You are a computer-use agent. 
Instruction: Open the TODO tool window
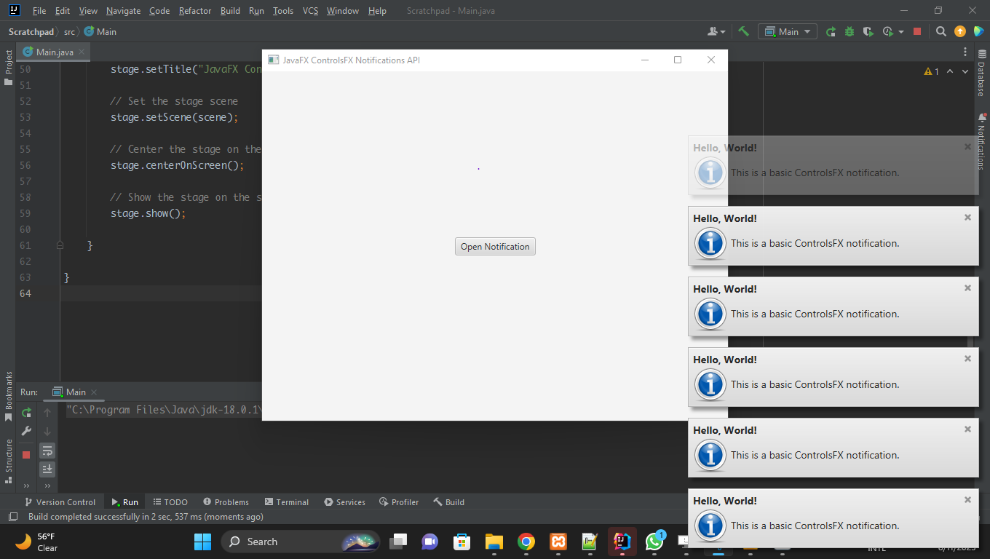[170, 502]
